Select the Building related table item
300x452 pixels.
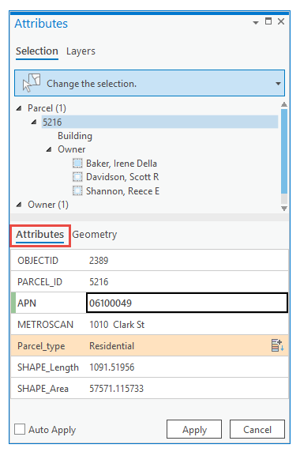tap(75, 136)
